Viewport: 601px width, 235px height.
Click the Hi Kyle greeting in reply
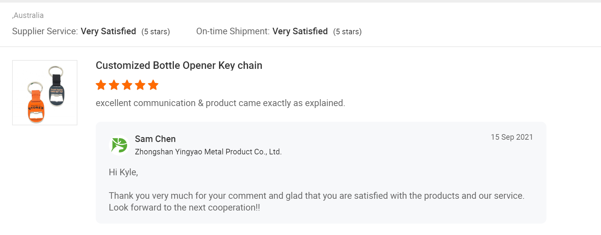(123, 172)
